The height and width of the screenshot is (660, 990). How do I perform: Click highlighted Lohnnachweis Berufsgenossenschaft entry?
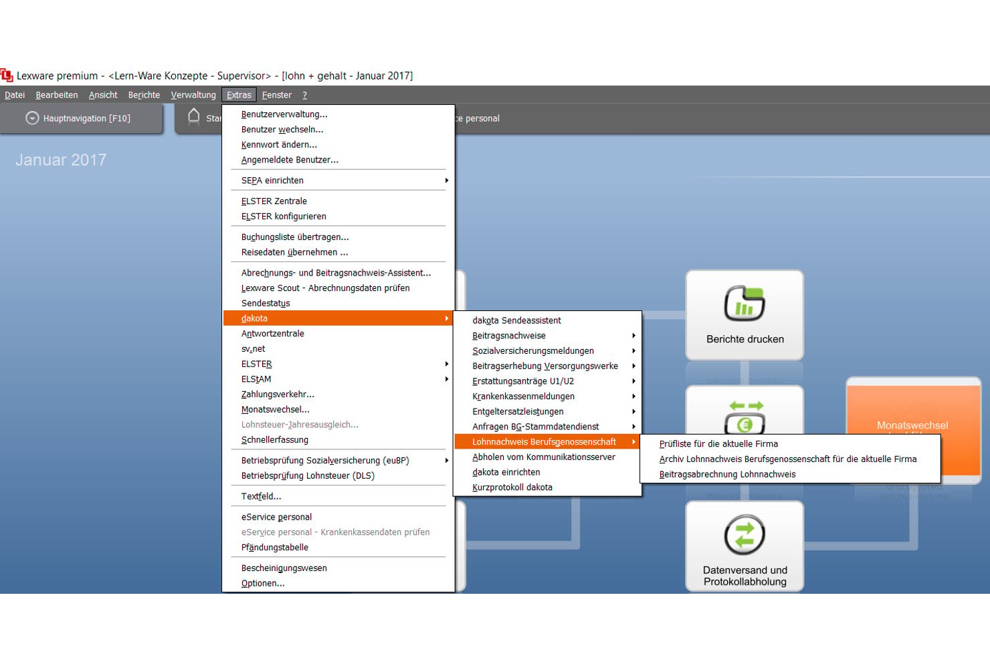tap(547, 442)
